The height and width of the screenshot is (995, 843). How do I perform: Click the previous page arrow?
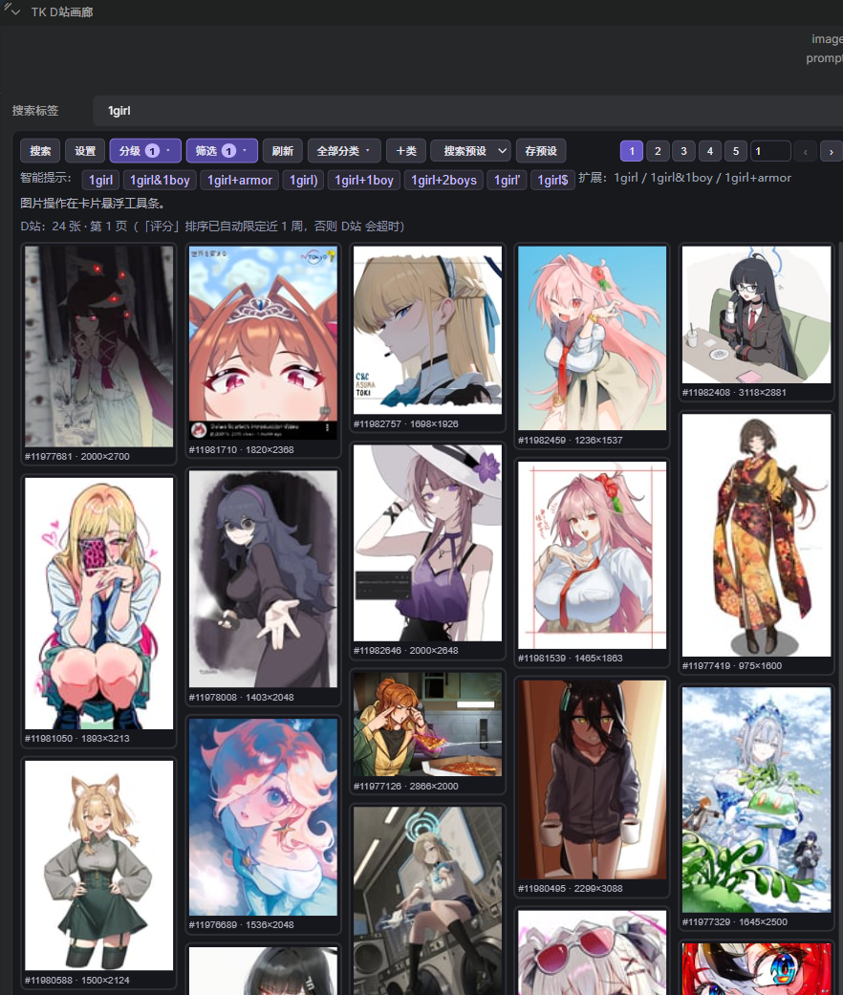[x=806, y=151]
